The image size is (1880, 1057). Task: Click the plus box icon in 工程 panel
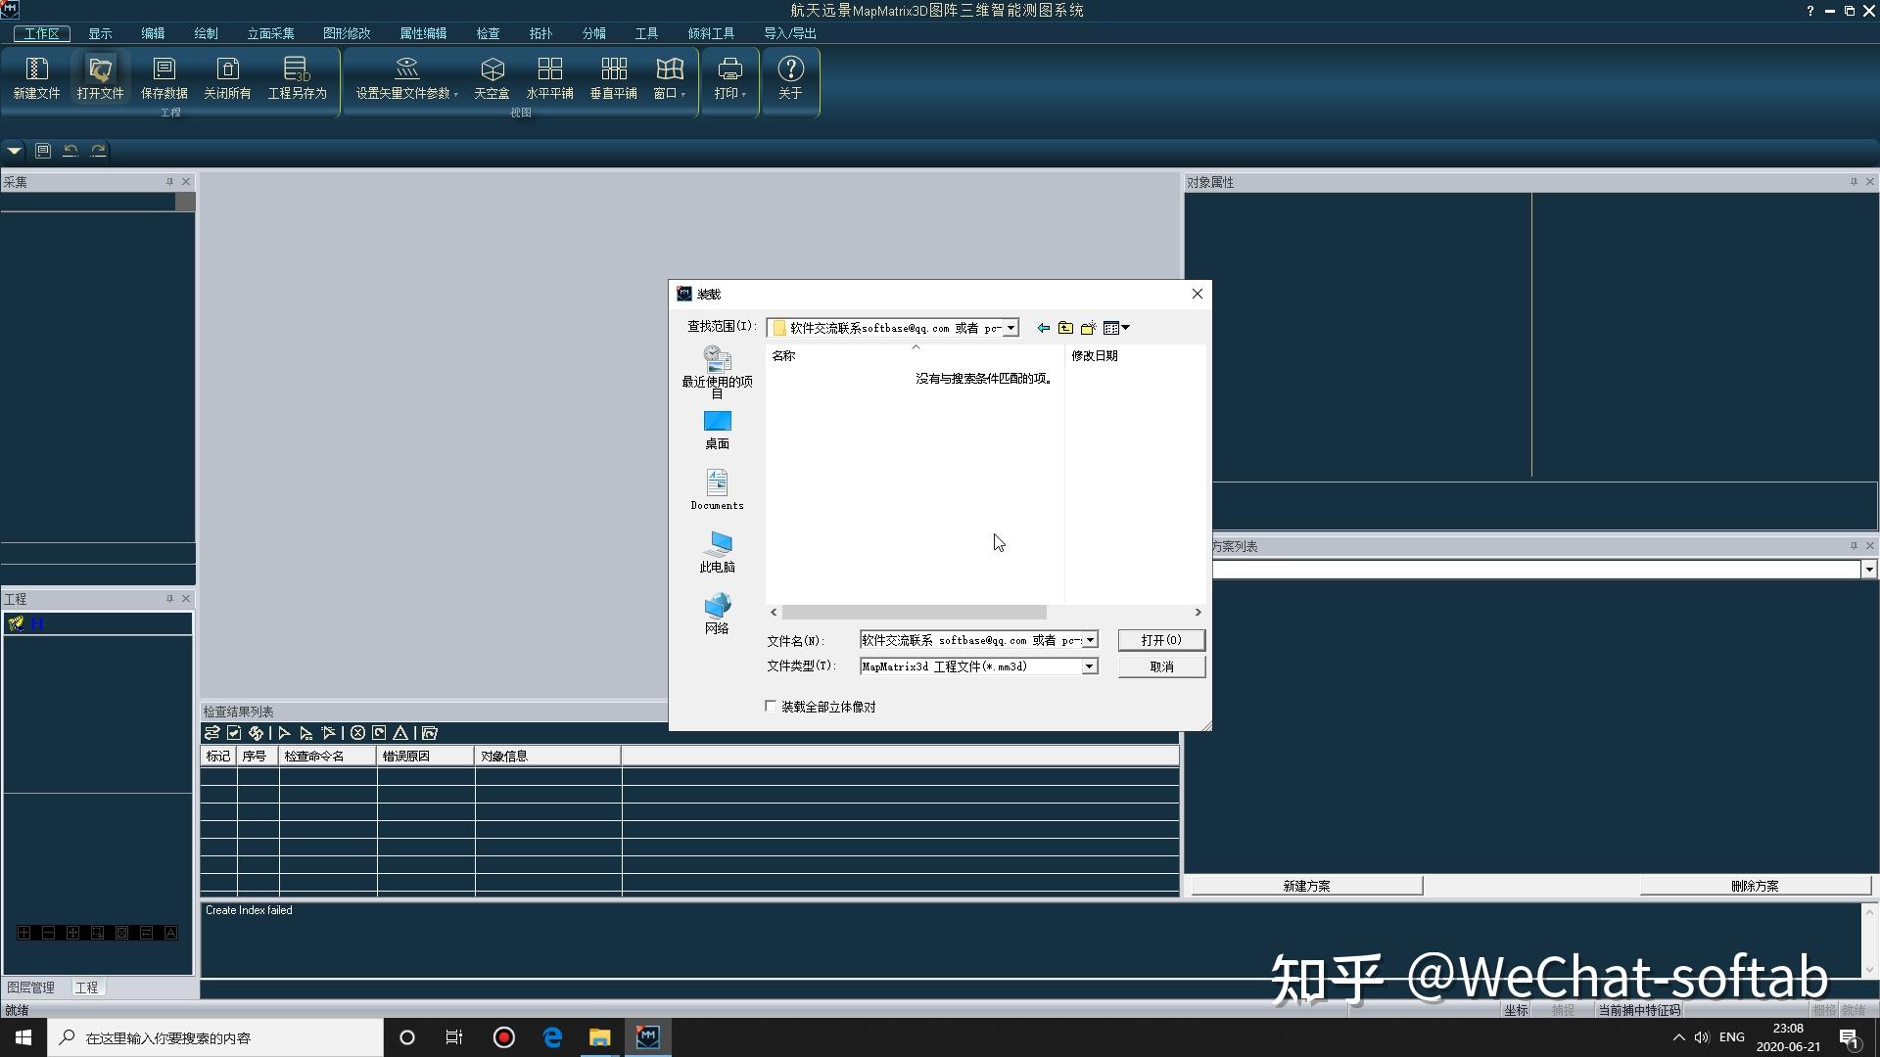pyautogui.click(x=23, y=933)
